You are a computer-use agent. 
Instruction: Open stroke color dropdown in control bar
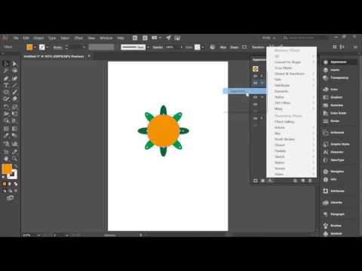(x=48, y=47)
